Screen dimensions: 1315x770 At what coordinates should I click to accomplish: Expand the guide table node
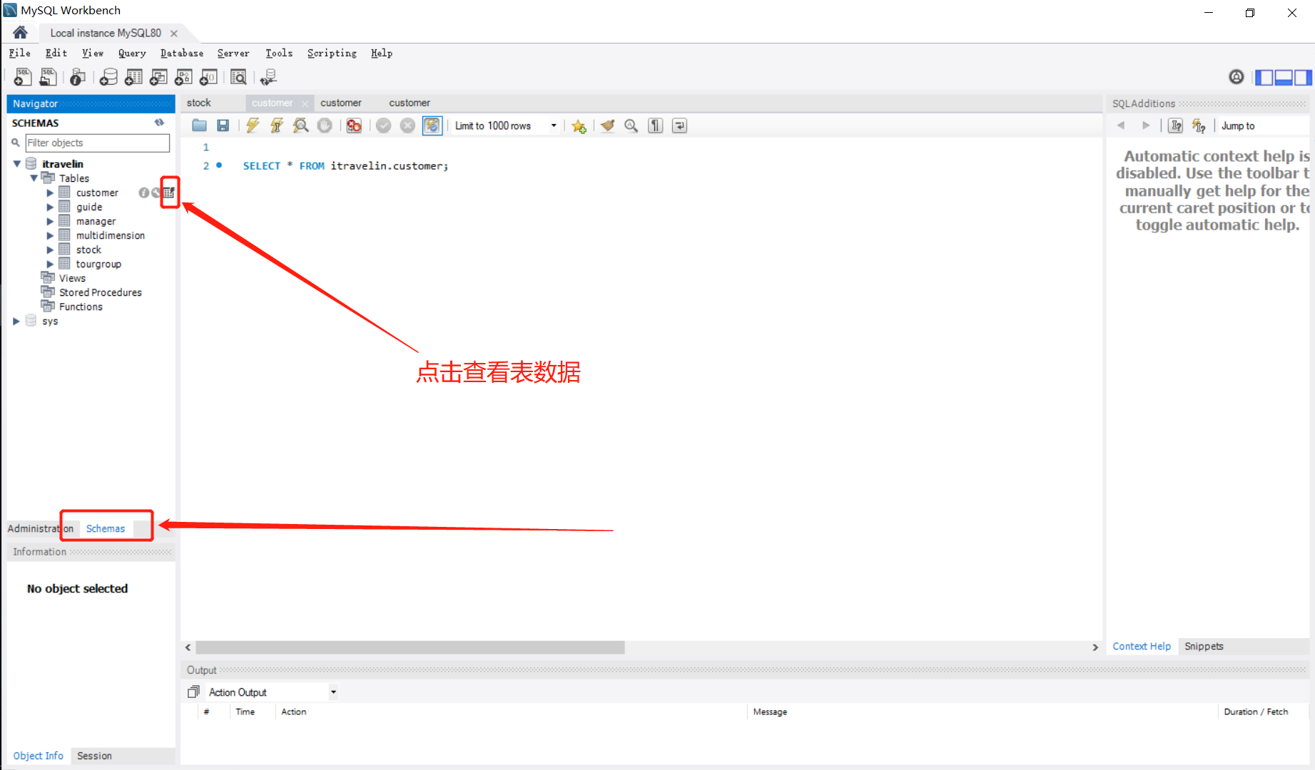[x=50, y=207]
